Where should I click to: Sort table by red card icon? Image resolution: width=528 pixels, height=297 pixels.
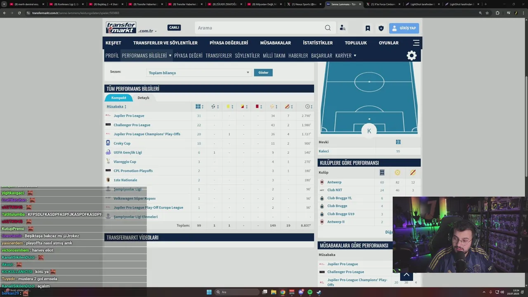pos(257,106)
